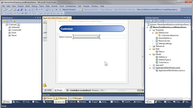
Task: Click Refresh icon in Solution Explorer toolbar
Action: click(155, 21)
